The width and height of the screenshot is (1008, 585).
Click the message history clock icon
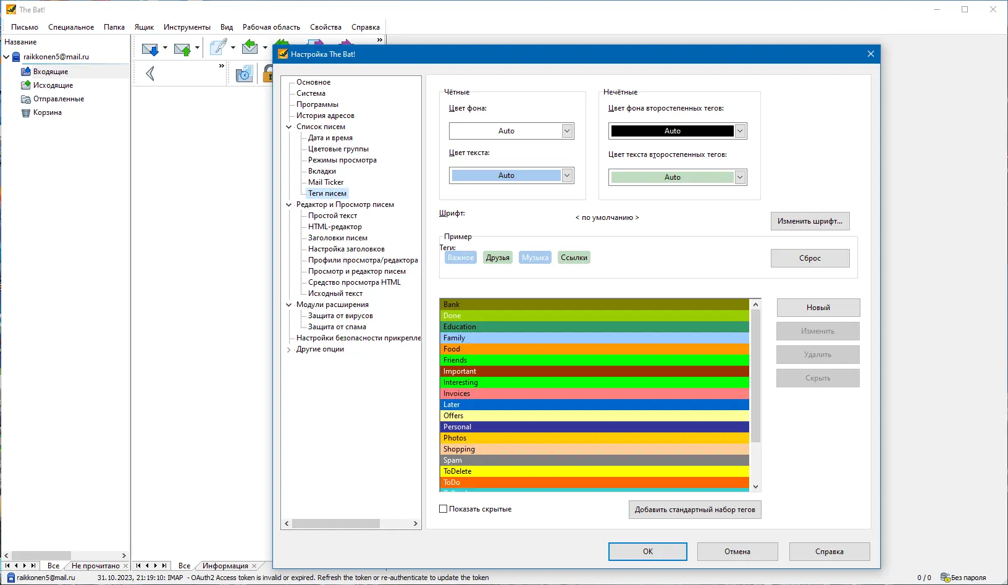point(245,75)
